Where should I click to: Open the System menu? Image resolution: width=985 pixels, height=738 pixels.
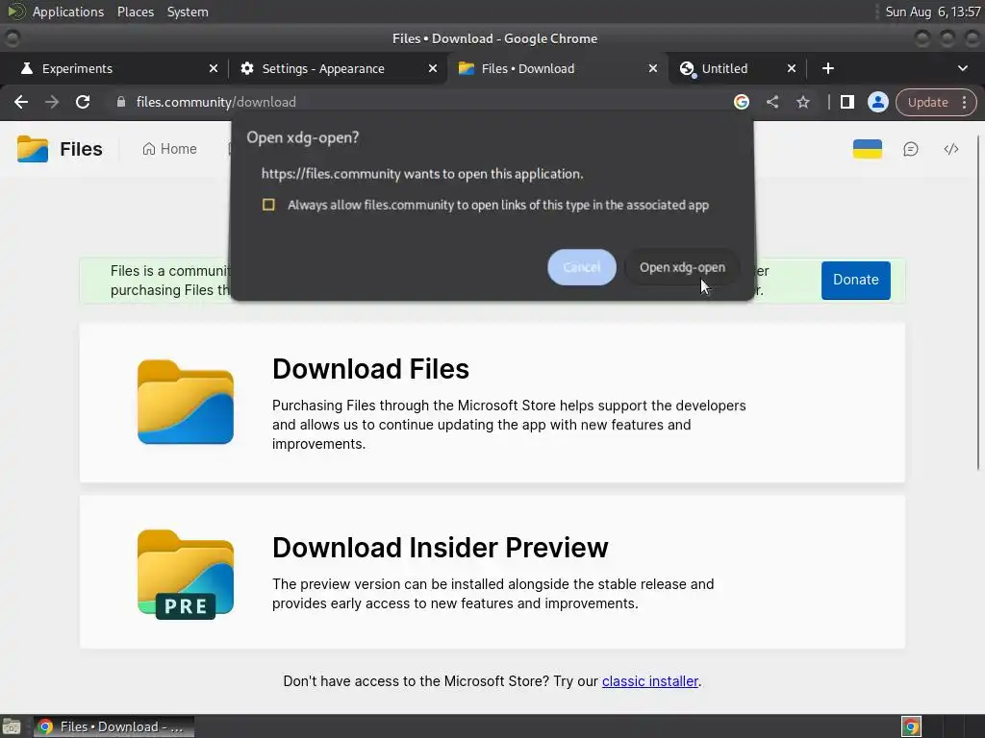pos(188,12)
